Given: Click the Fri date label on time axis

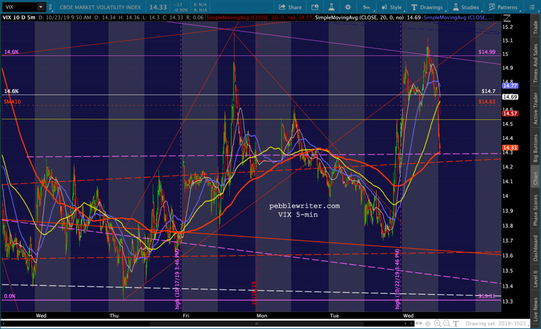Looking at the screenshot, I should [185, 316].
